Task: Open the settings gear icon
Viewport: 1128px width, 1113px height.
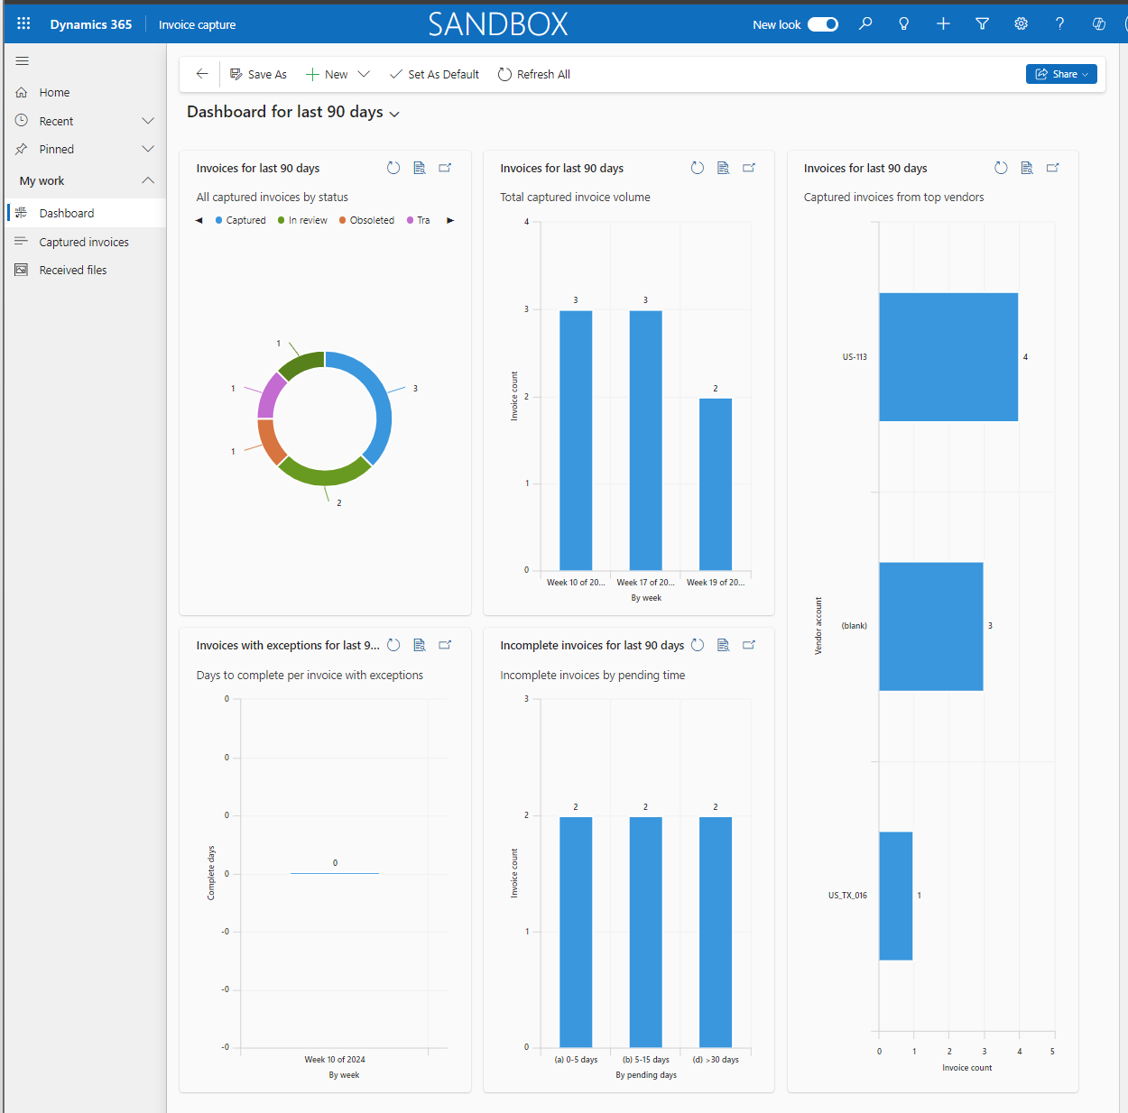Action: tap(1021, 23)
